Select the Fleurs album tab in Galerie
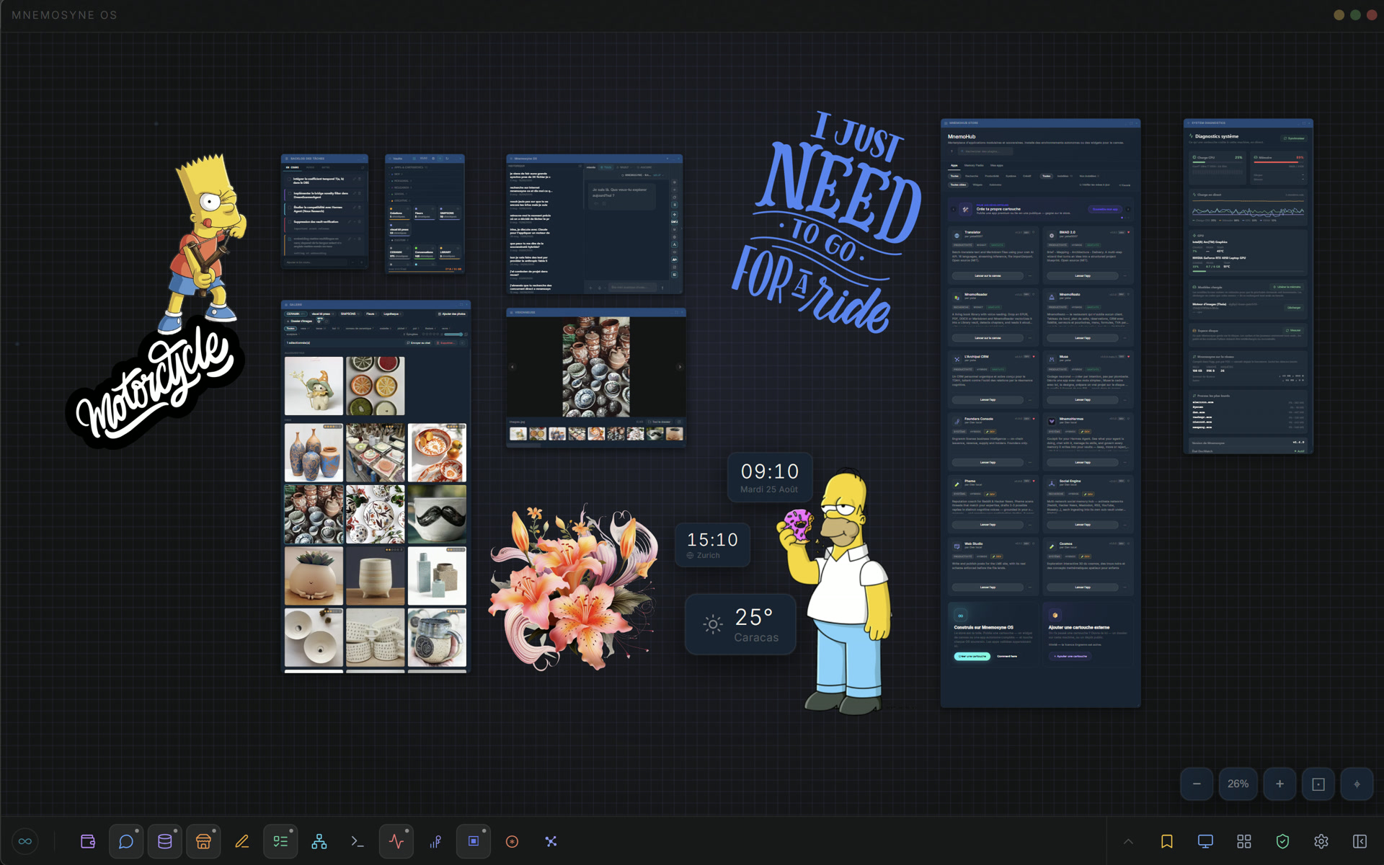 (x=371, y=314)
